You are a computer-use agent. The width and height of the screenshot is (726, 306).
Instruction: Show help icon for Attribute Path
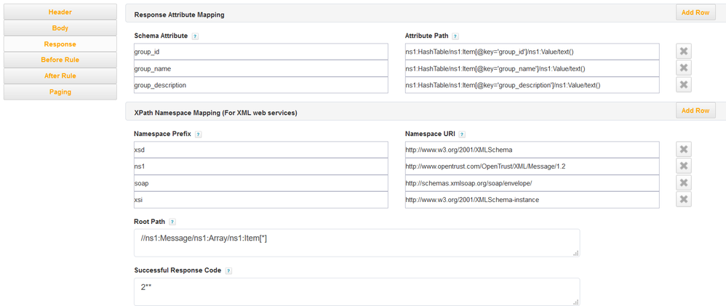click(455, 36)
